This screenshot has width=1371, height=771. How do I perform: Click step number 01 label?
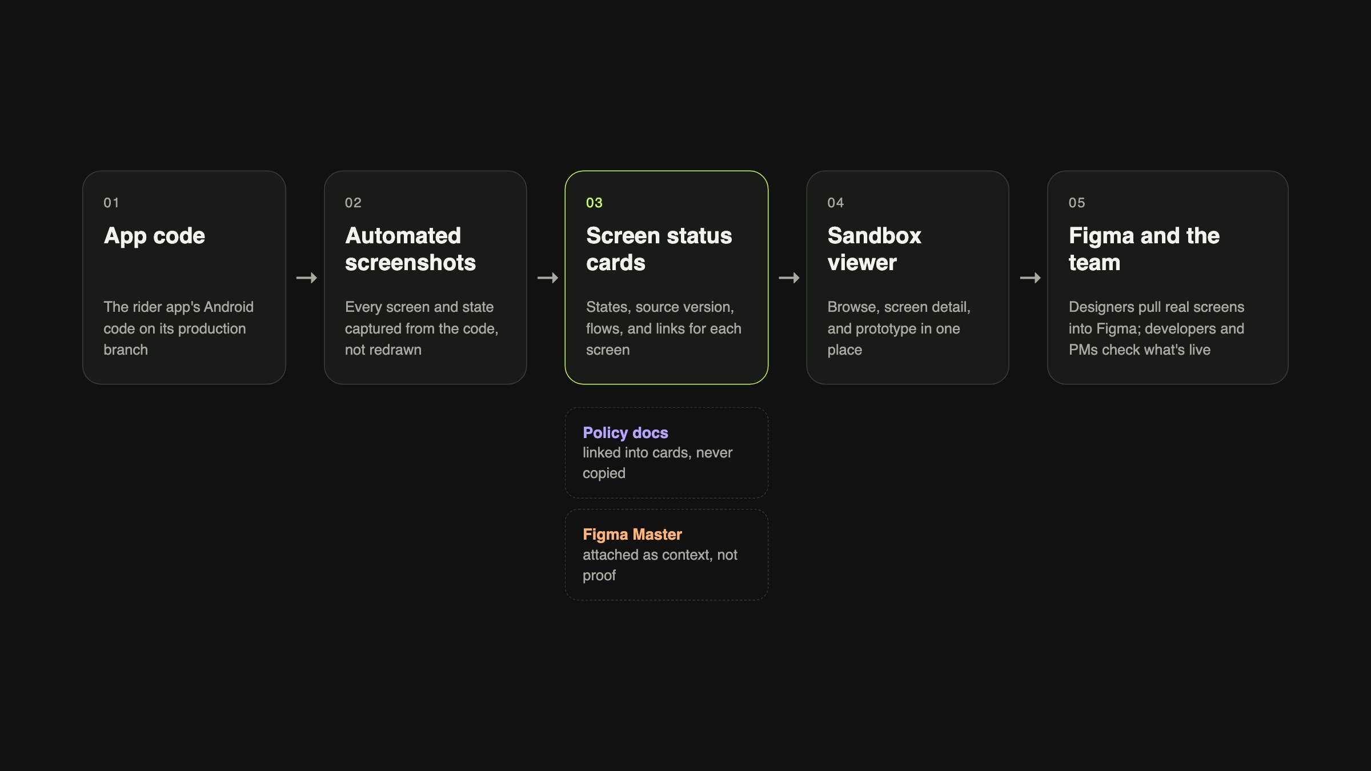111,203
